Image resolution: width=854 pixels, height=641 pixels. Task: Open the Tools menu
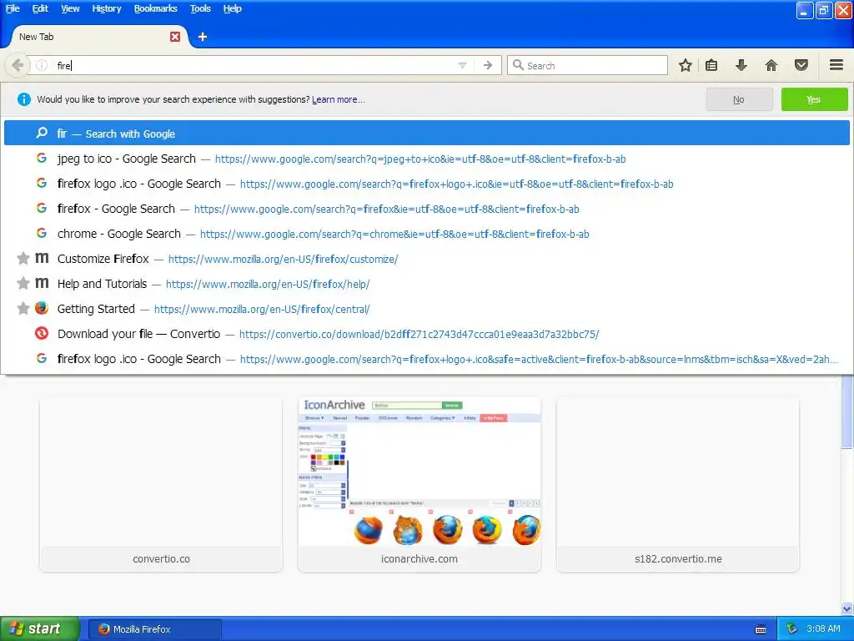tap(200, 8)
